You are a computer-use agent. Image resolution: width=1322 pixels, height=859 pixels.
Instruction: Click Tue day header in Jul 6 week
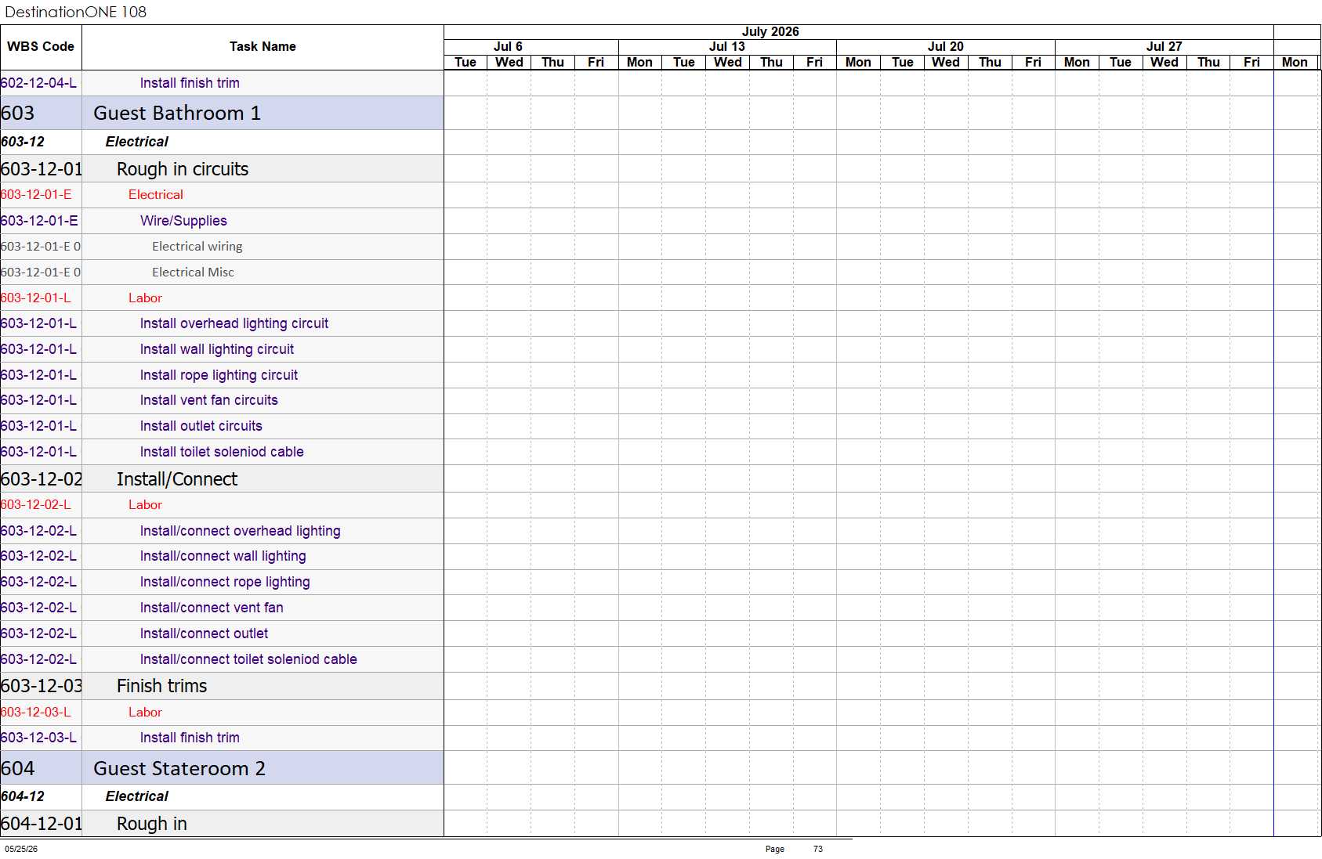tap(465, 62)
